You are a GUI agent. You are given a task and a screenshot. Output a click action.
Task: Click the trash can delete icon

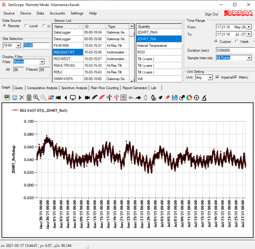(29, 97)
